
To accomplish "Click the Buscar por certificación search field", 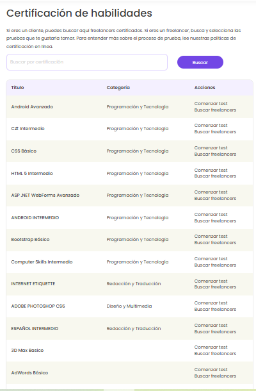I will pos(87,62).
